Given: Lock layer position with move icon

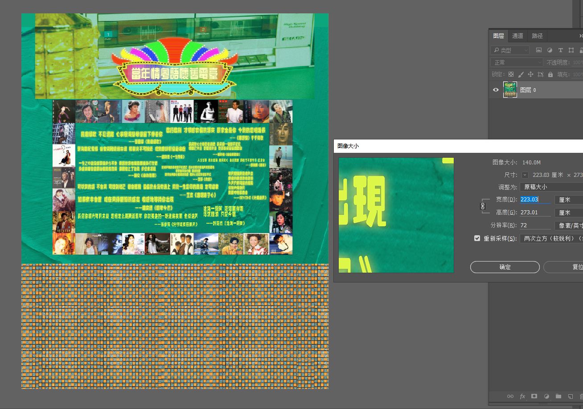Looking at the screenshot, I should click(530, 74).
